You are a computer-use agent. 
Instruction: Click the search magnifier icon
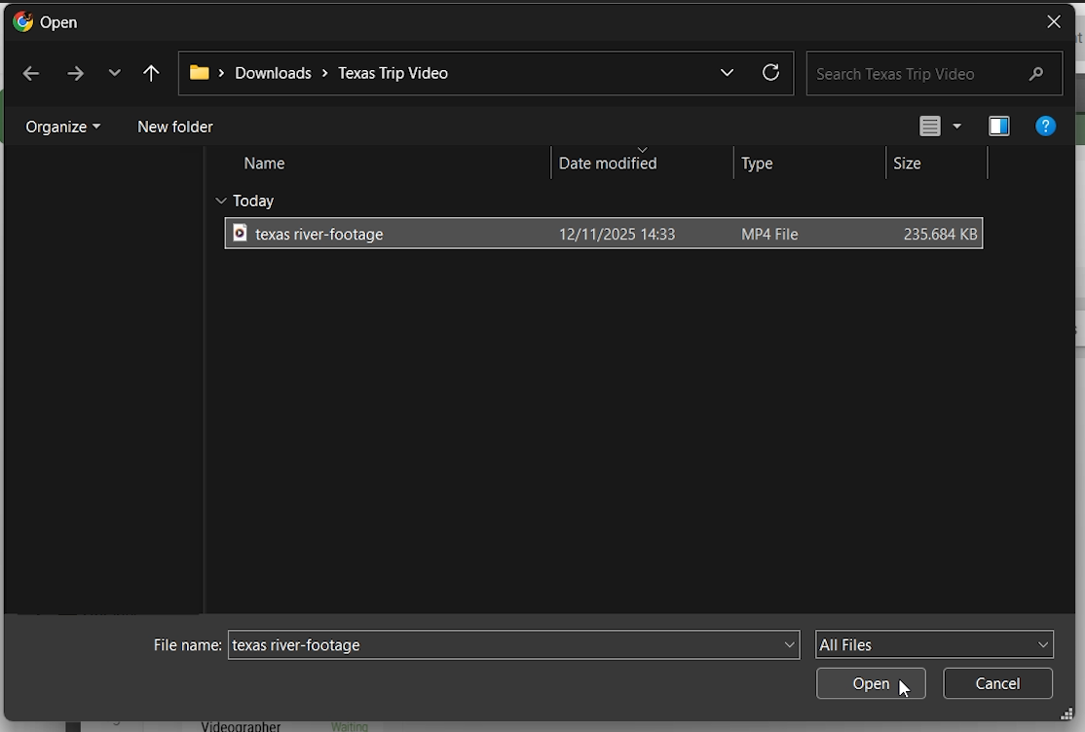(1035, 74)
